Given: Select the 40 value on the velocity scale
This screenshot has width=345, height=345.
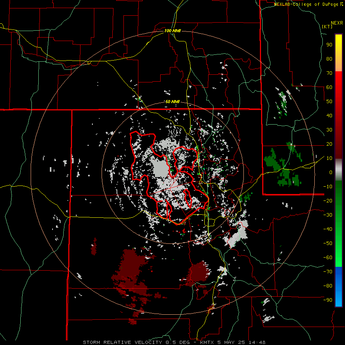Looking at the screenshot, I should (329, 115).
